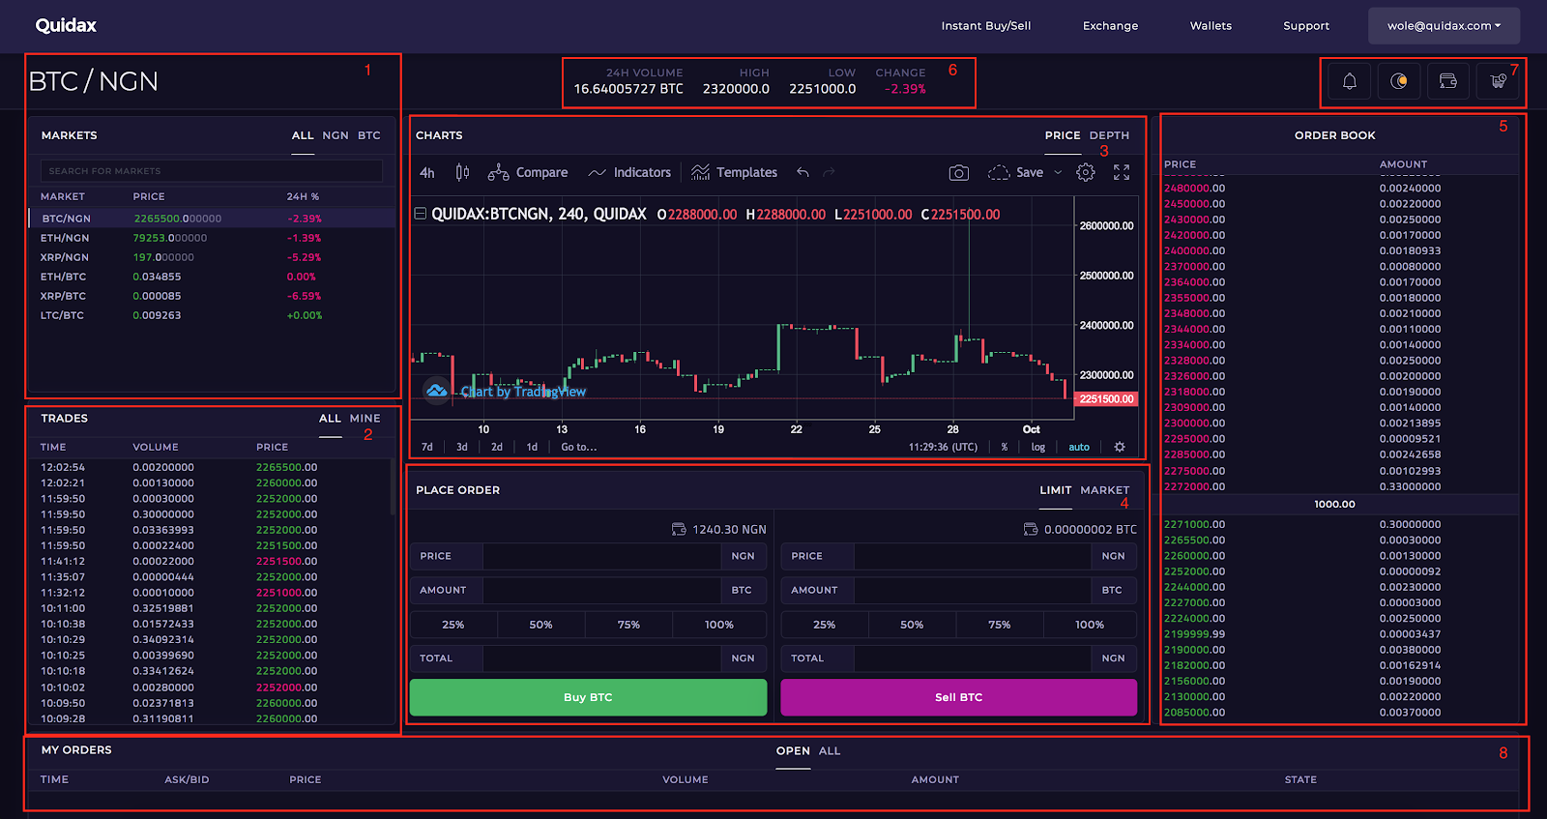Click Go to... date button
Viewport: 1547px width, 819px height.
(579, 447)
